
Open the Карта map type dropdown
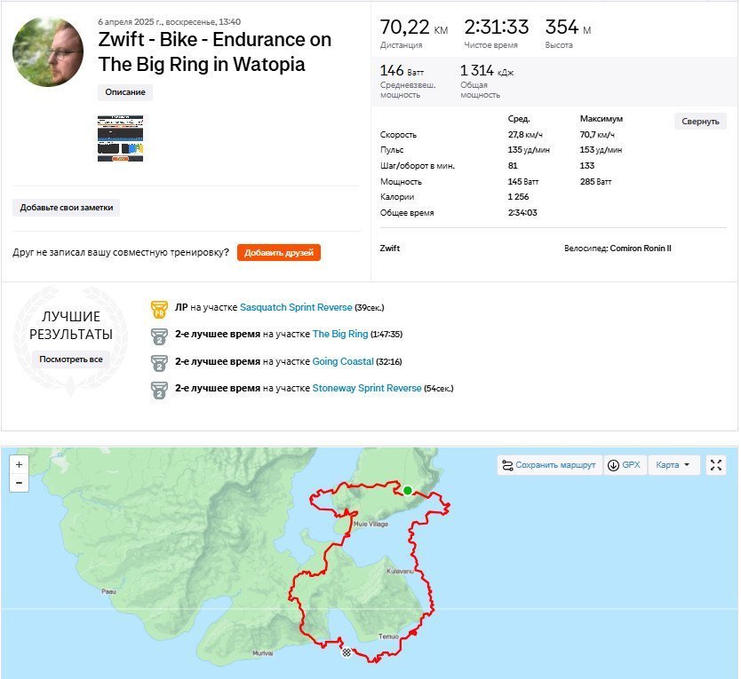pyautogui.click(x=673, y=465)
